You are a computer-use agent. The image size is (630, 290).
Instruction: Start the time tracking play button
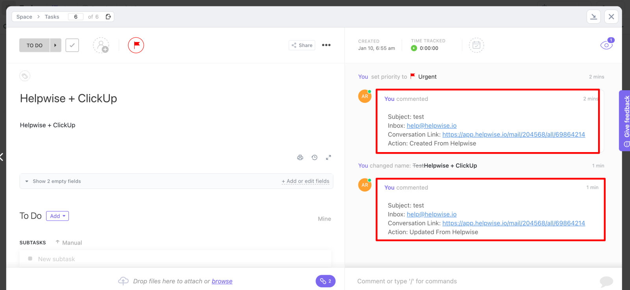coord(414,48)
